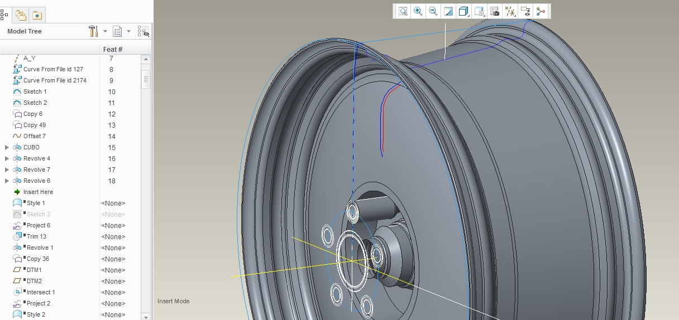
Task: Open the View Manager camera icon
Action: click(x=494, y=11)
